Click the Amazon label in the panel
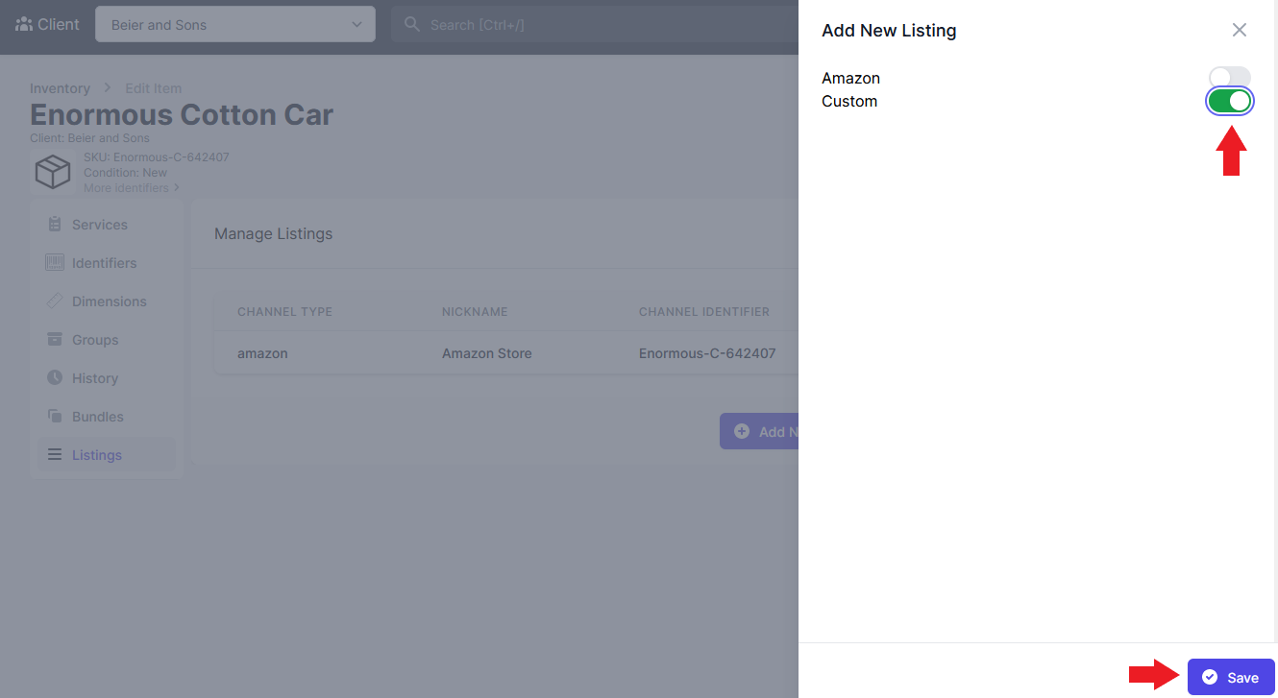 [850, 78]
